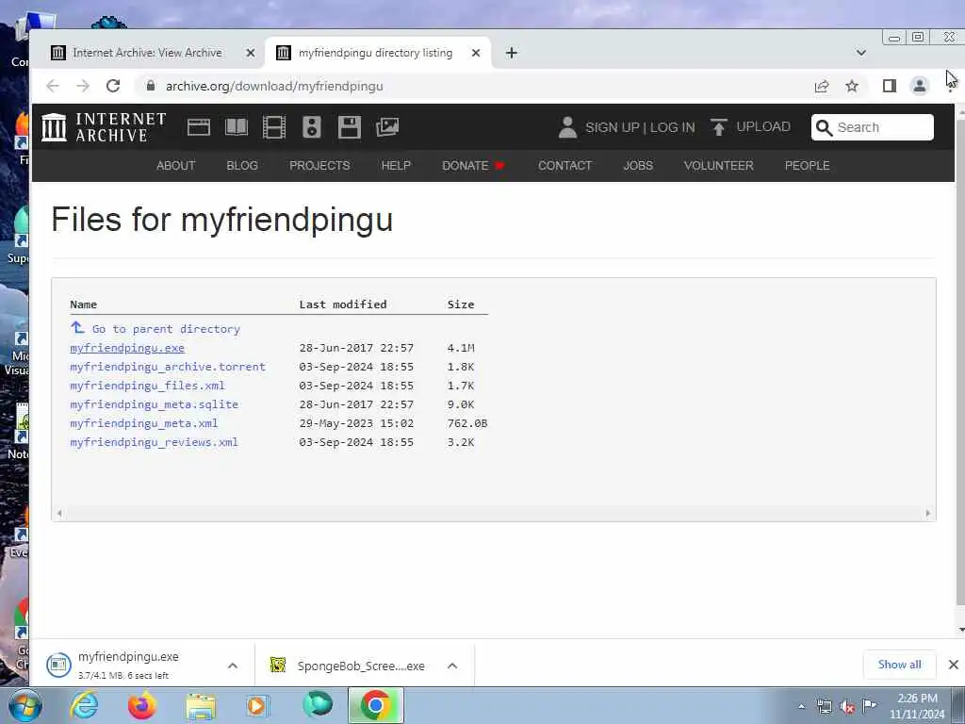
Task: Close the downloads bar
Action: click(x=954, y=665)
